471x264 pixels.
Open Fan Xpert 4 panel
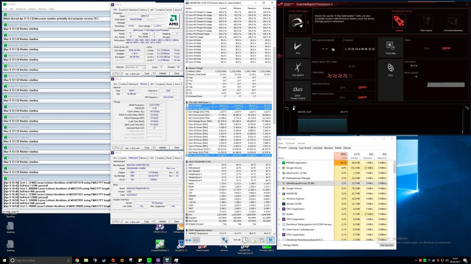point(298,70)
